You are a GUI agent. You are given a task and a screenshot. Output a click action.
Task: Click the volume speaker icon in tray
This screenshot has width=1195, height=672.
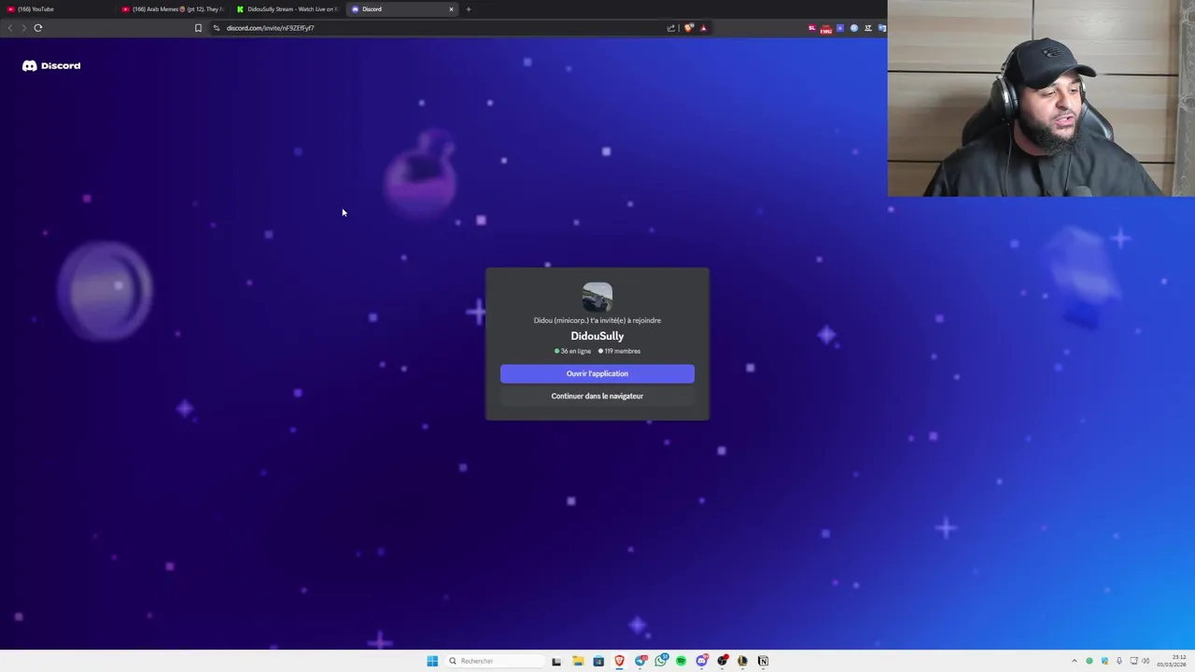(x=1146, y=661)
